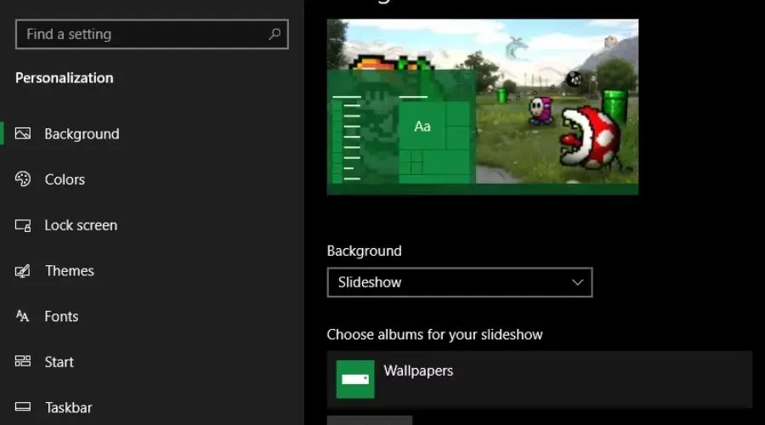Click the desktop background preview image
Image resolution: width=765 pixels, height=425 pixels.
click(x=552, y=102)
